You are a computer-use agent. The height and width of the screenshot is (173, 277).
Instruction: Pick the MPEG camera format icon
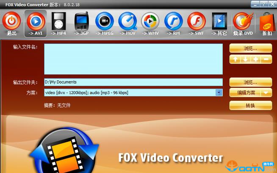tap(105, 21)
